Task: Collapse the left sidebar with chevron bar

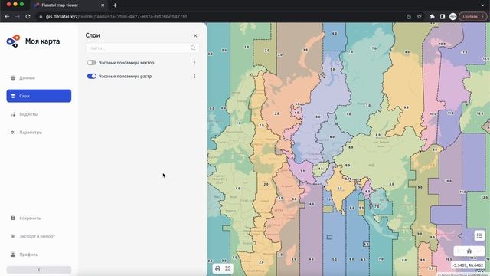Action: (39, 270)
